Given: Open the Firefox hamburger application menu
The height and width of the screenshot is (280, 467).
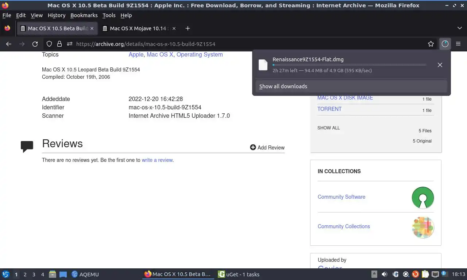Looking at the screenshot, I should click(458, 44).
